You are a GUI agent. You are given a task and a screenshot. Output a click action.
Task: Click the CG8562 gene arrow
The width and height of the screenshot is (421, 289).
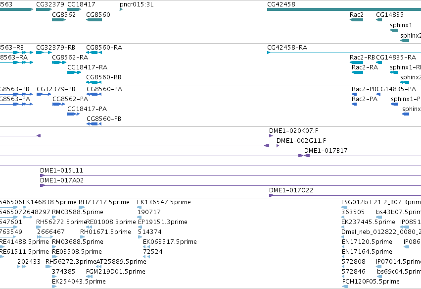tap(59, 20)
